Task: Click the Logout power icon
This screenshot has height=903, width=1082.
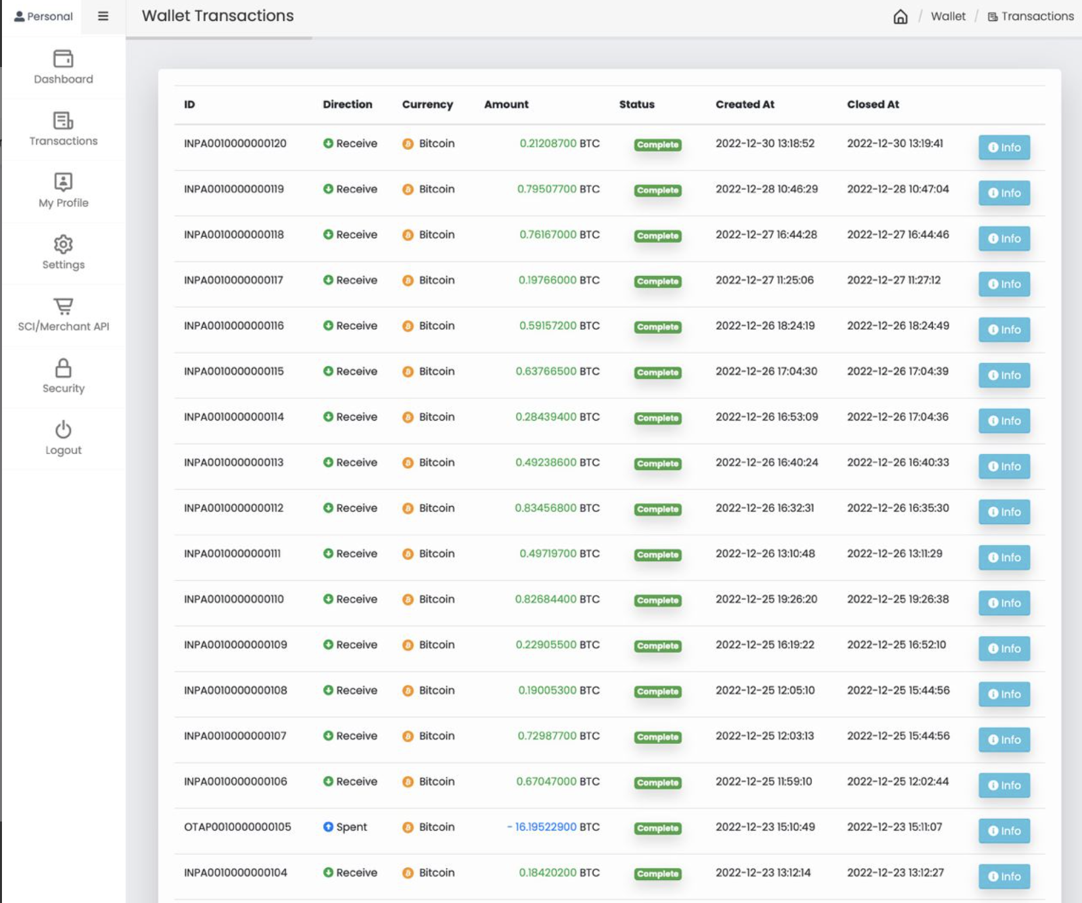Action: 63,430
